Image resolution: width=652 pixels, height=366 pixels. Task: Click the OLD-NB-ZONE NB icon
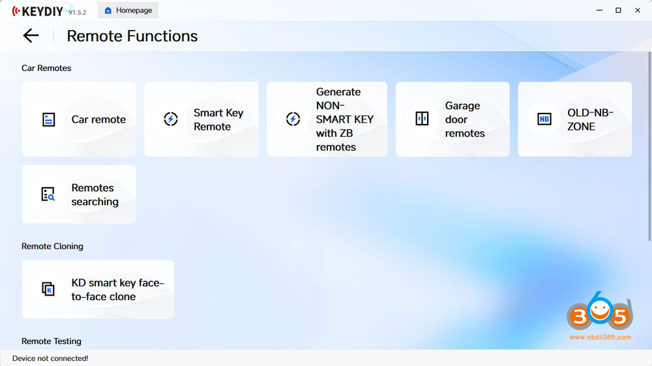pyautogui.click(x=544, y=119)
